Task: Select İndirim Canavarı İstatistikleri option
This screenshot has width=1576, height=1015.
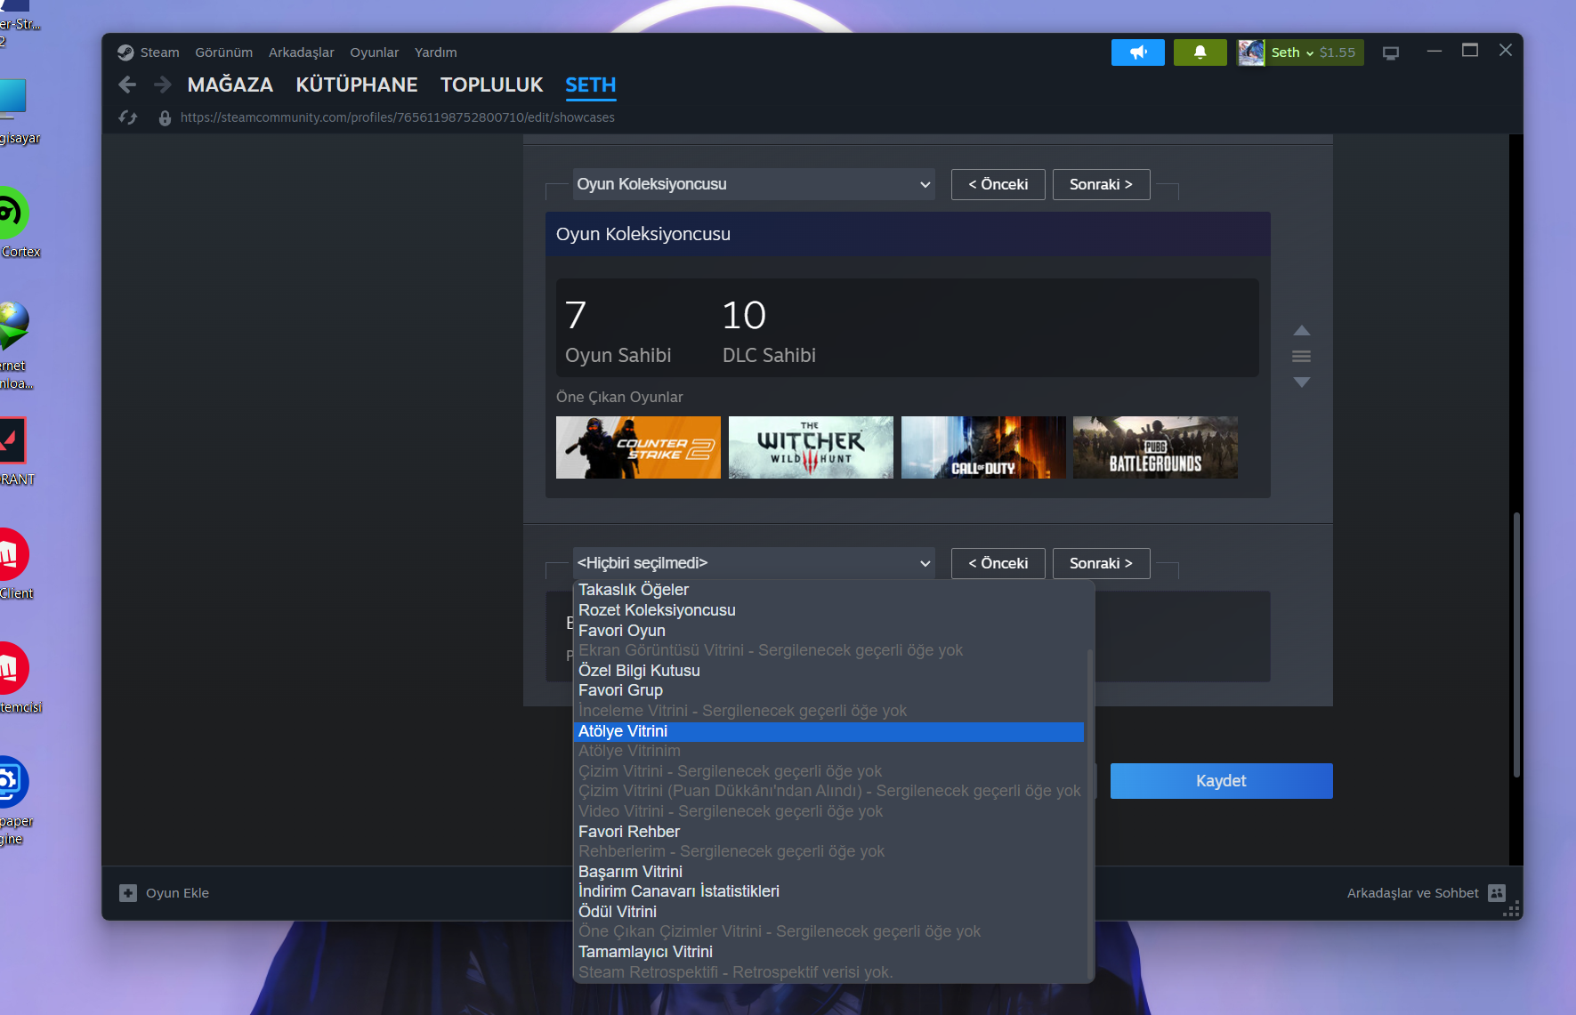Action: click(x=829, y=891)
